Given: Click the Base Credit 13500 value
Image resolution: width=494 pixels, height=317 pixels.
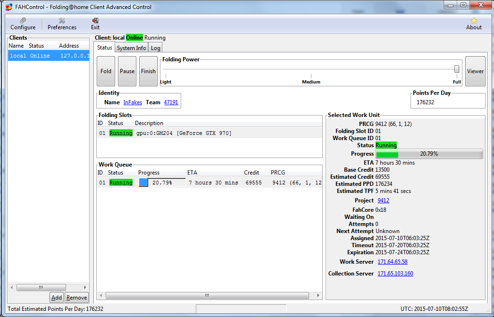Looking at the screenshot, I should pos(383,170).
